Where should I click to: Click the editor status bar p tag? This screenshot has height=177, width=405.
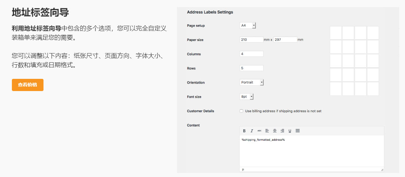(x=243, y=170)
